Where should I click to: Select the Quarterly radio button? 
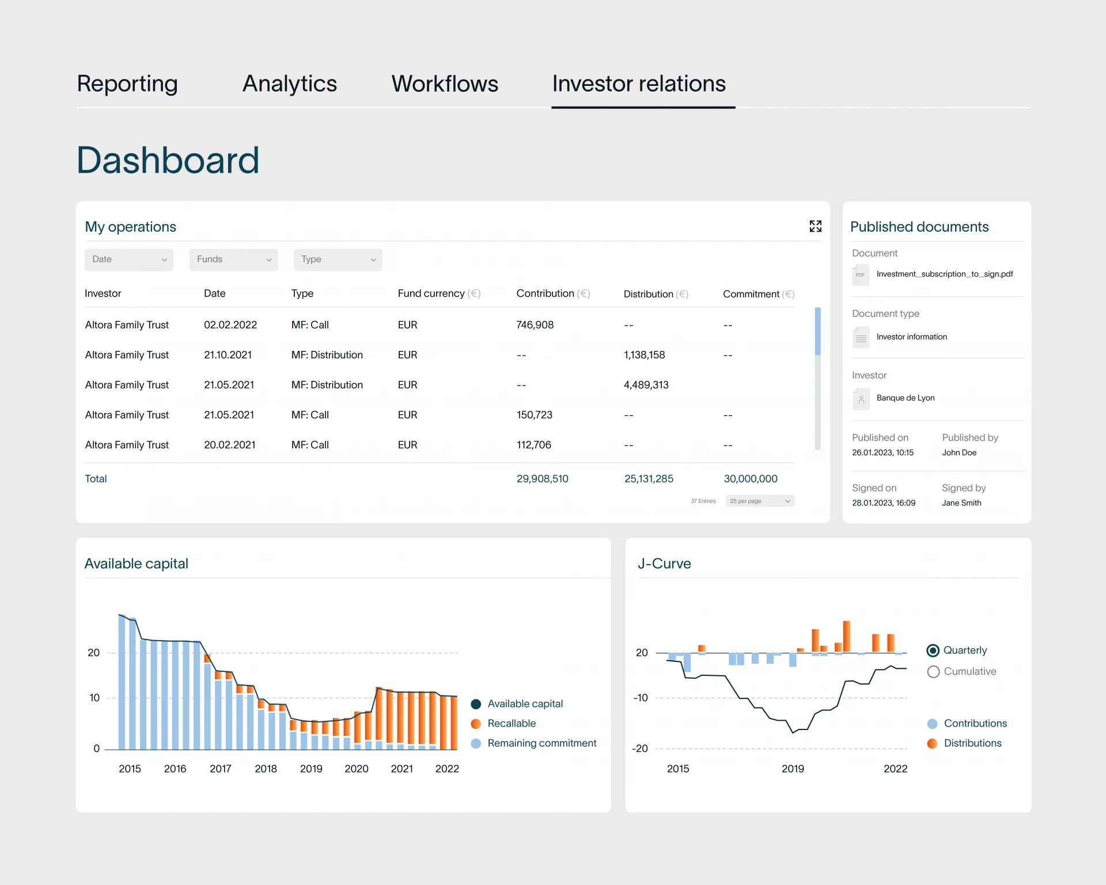coord(933,650)
